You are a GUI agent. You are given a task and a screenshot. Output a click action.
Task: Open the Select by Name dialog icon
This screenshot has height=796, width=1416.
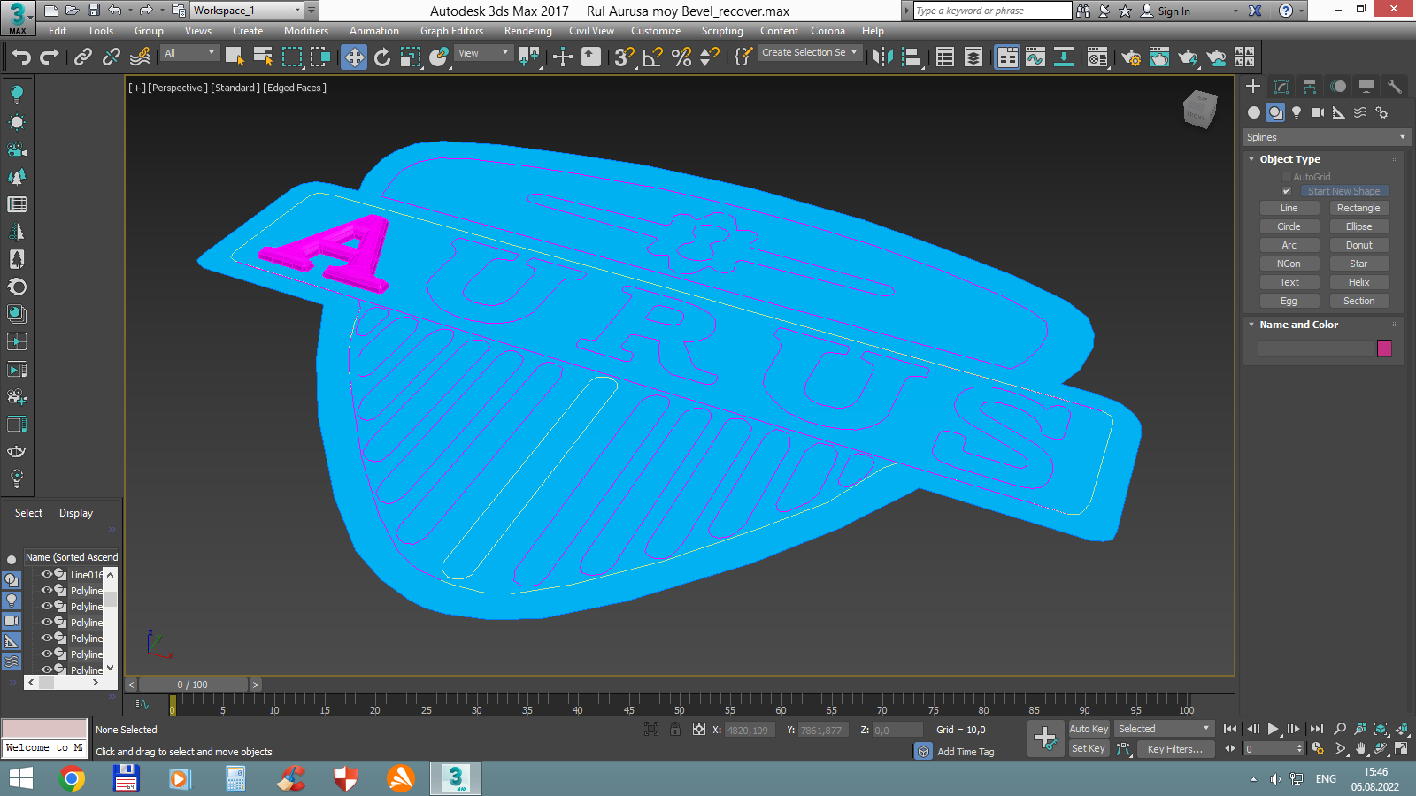[263, 57]
